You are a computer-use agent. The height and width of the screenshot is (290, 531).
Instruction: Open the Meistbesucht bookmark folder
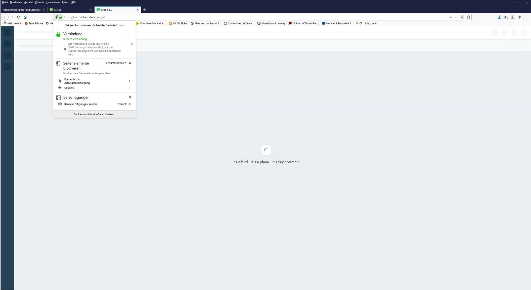coord(13,23)
